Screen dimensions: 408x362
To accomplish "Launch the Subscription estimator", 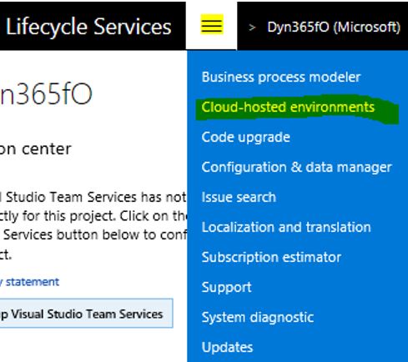I will (271, 257).
